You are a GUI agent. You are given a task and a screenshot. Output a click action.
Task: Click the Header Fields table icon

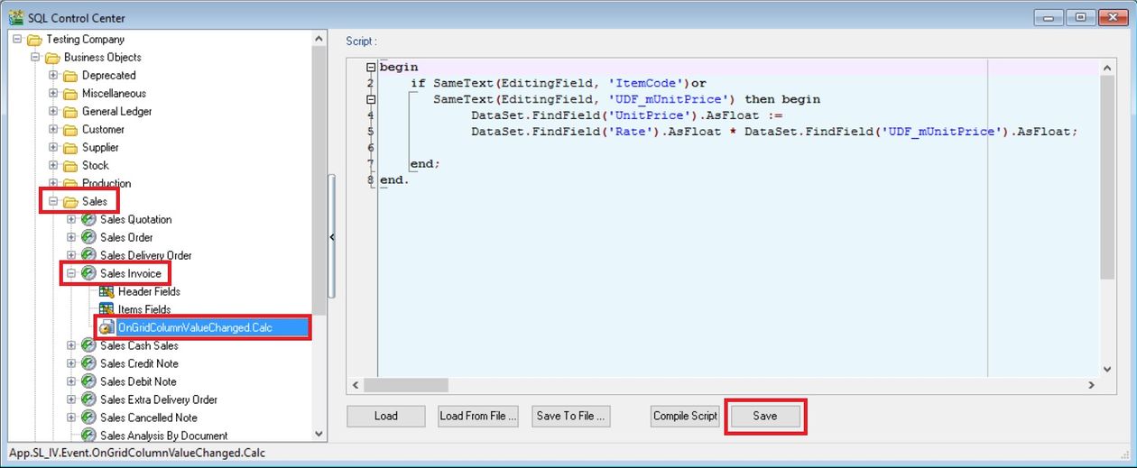coord(106,291)
